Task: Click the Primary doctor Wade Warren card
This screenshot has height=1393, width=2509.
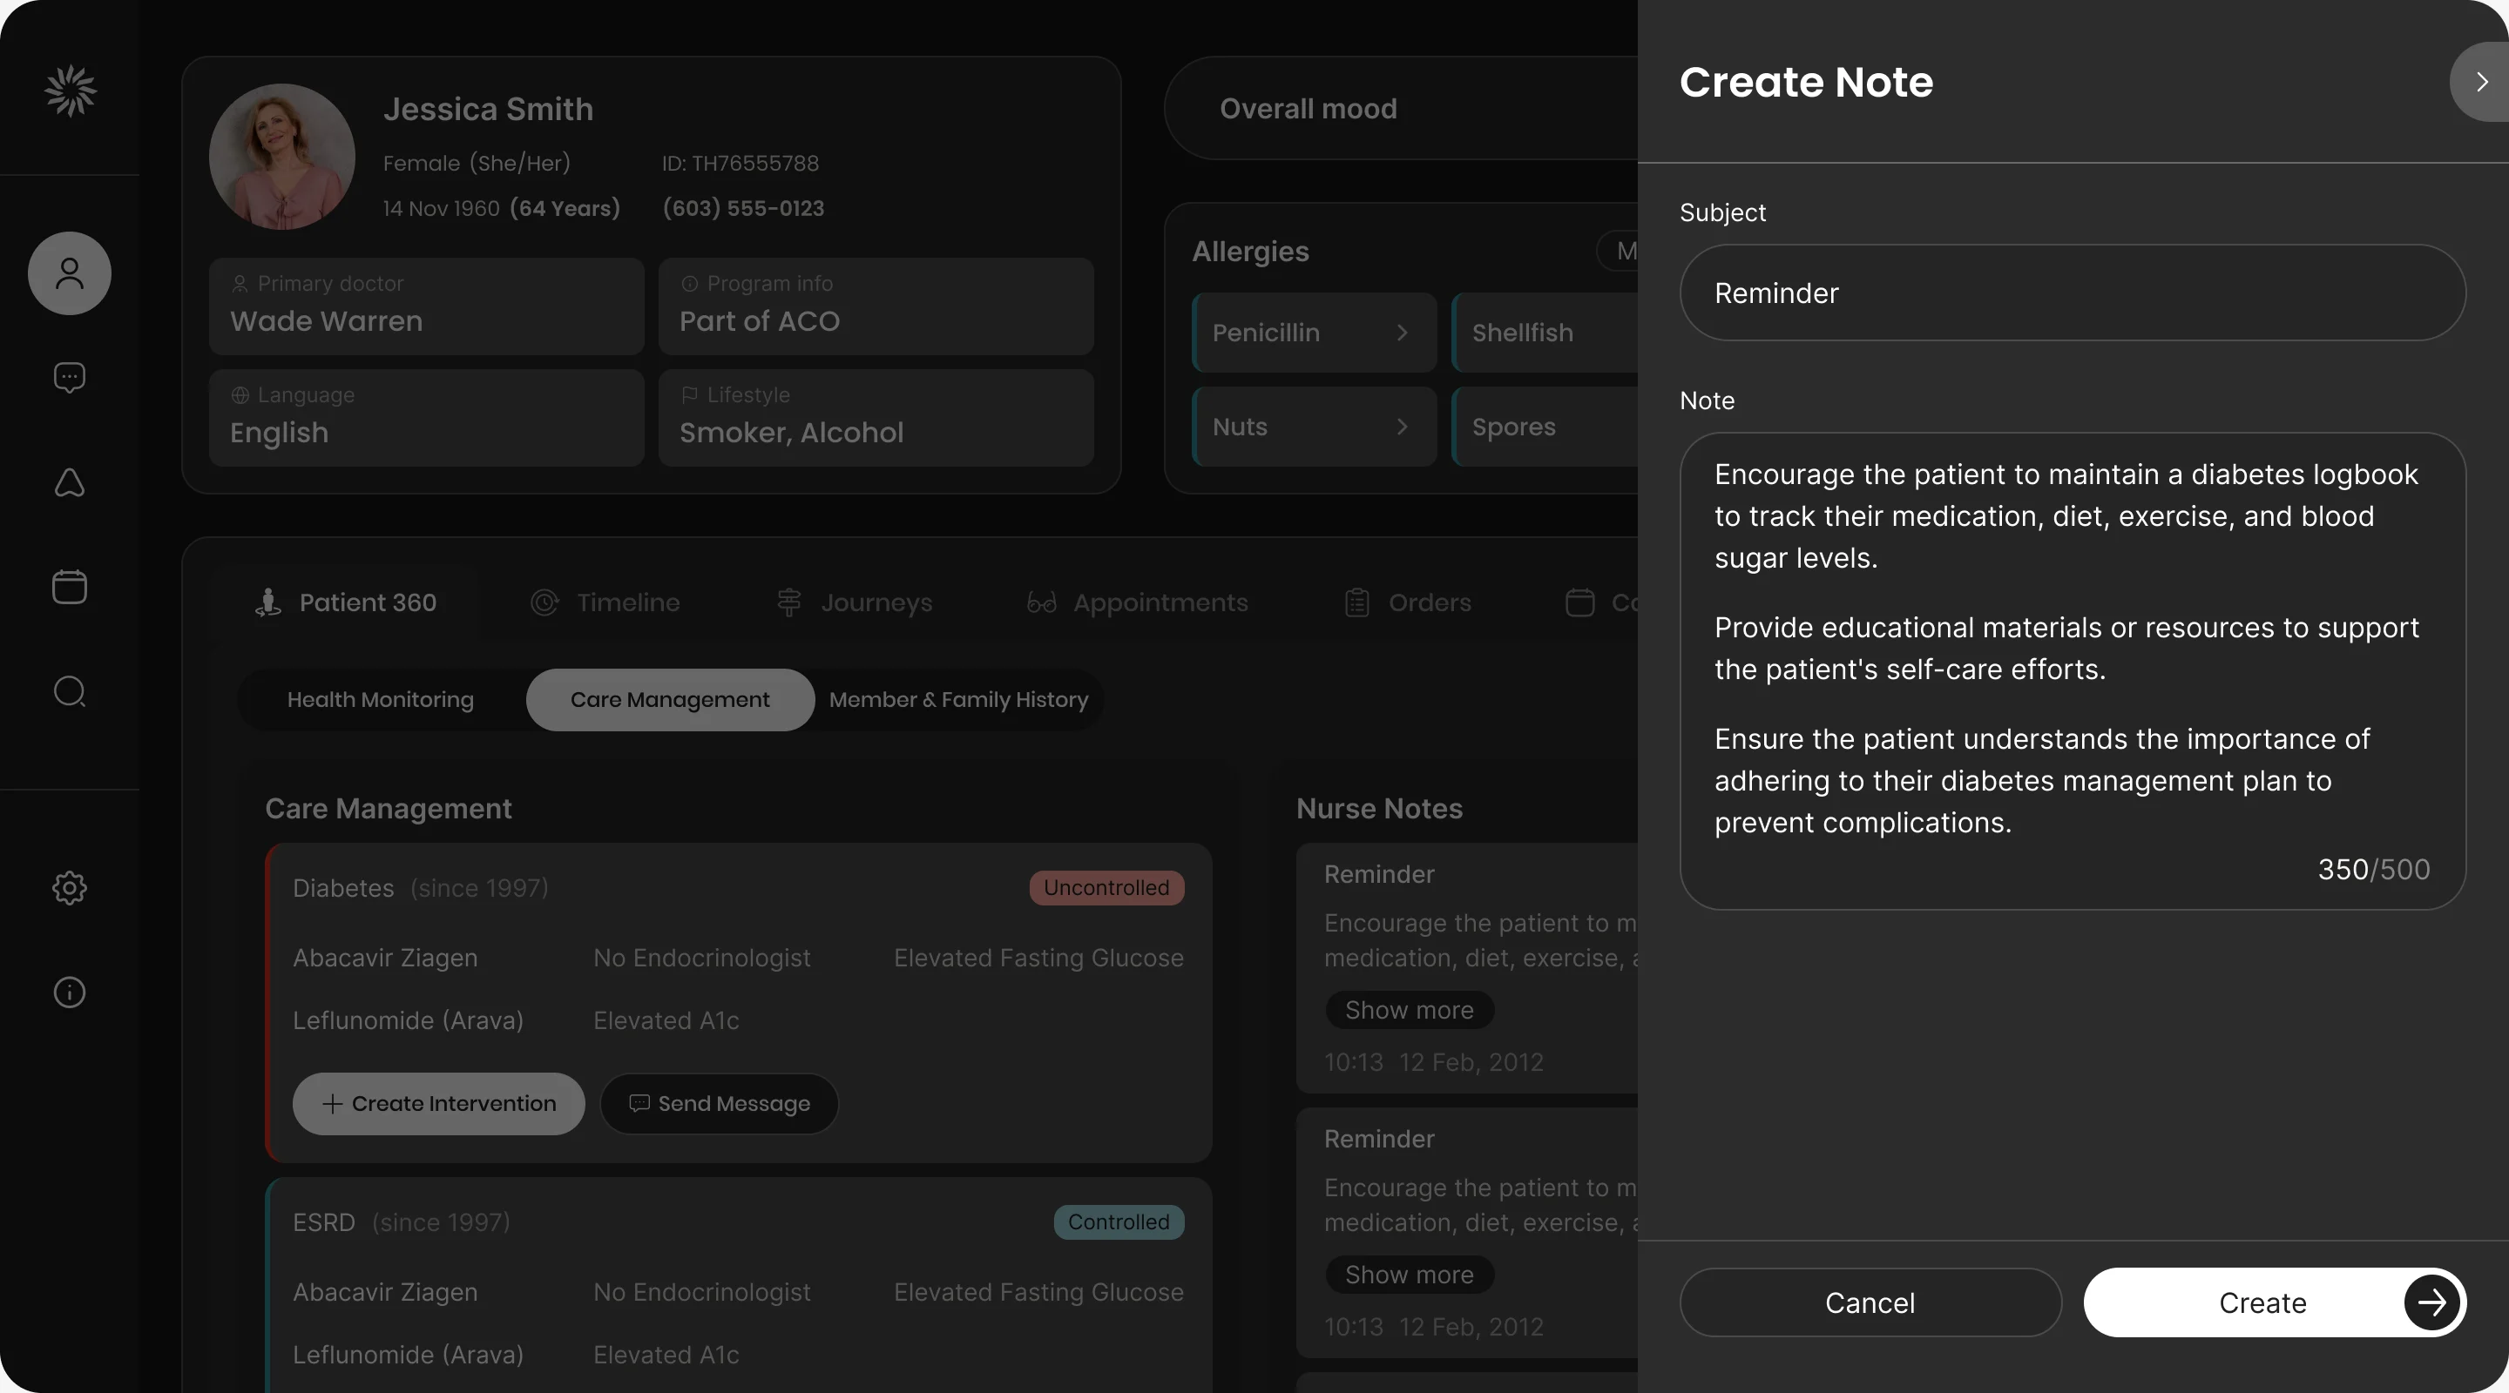Action: pos(427,306)
